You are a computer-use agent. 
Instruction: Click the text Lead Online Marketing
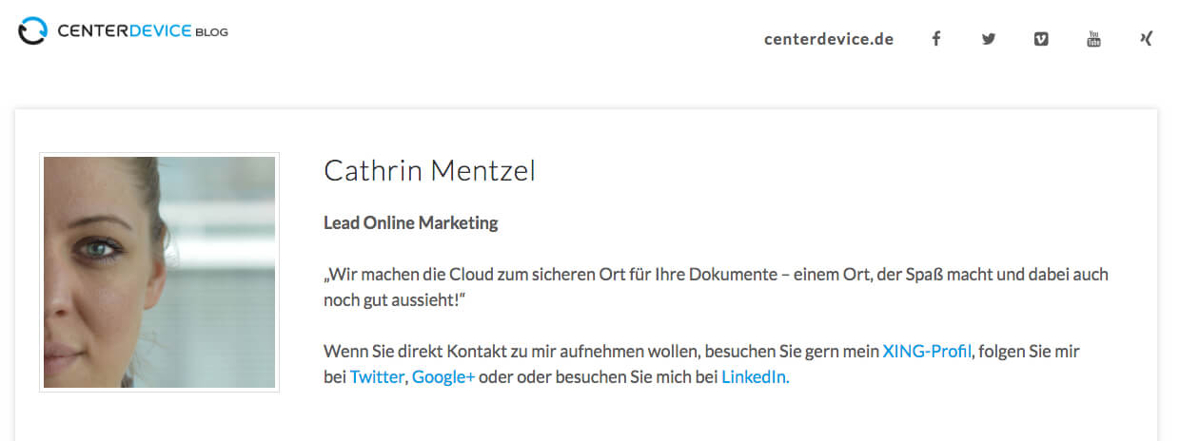(411, 223)
